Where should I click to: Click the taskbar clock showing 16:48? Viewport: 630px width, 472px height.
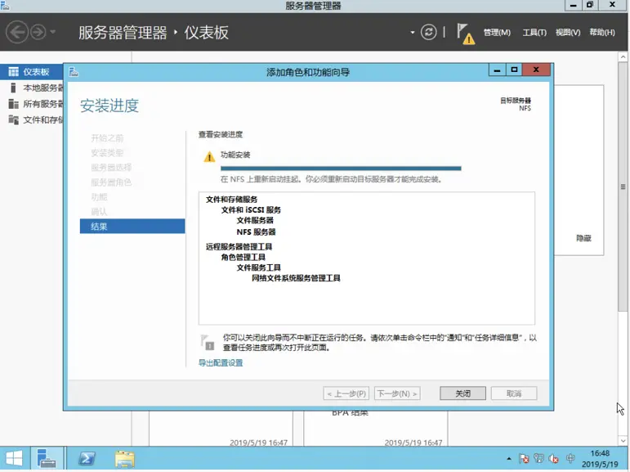click(600, 459)
